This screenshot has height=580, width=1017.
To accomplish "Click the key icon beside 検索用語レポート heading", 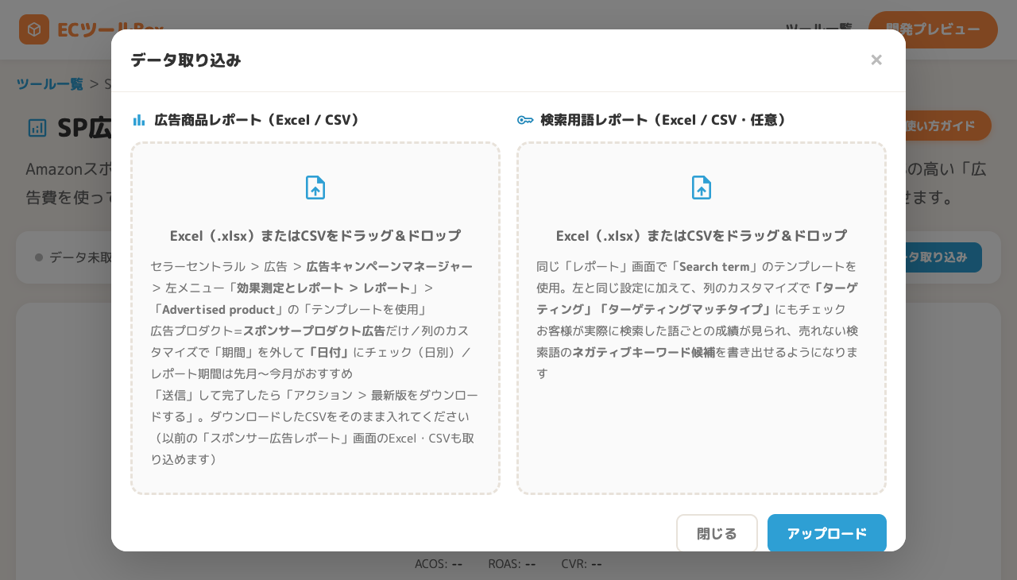I will tap(525, 120).
